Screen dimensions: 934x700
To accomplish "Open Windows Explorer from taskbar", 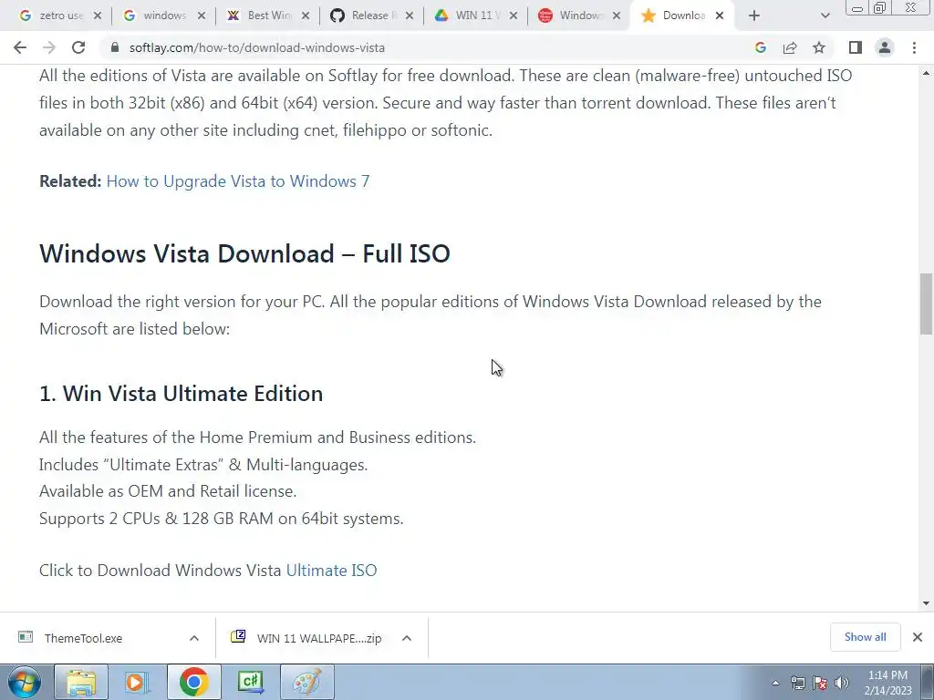I will tap(81, 682).
